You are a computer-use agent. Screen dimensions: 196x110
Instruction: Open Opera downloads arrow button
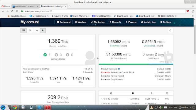193,11
